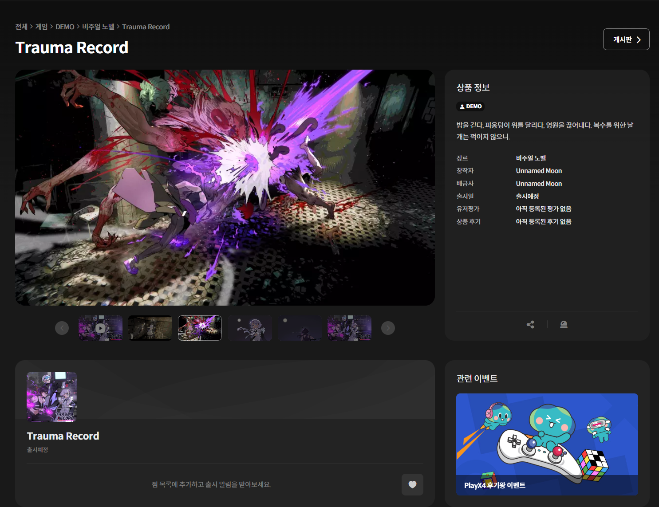Click 비주얼 노벨 in the breadcrumb

pos(98,27)
